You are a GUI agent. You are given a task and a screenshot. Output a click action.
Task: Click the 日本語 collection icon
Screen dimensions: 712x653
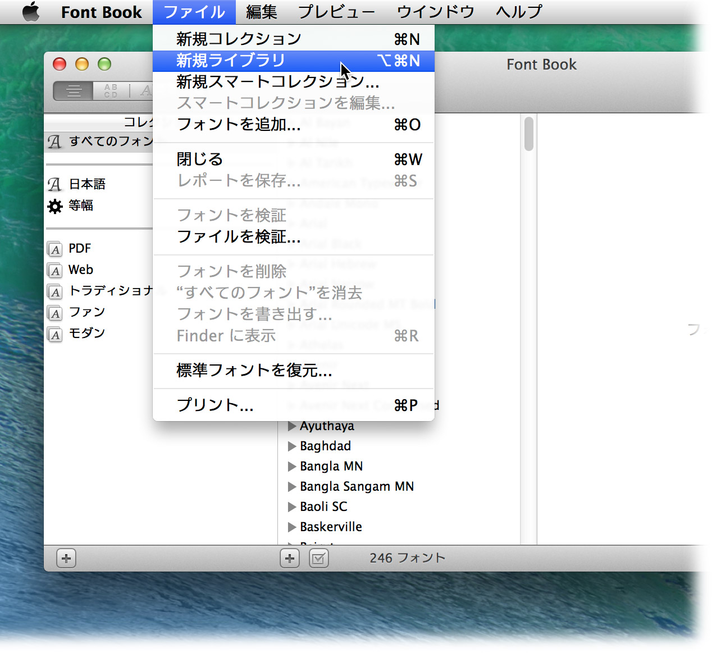(54, 184)
